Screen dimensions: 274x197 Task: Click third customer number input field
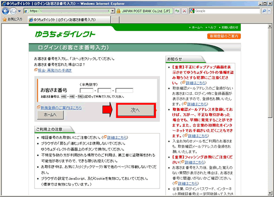coord(124,90)
